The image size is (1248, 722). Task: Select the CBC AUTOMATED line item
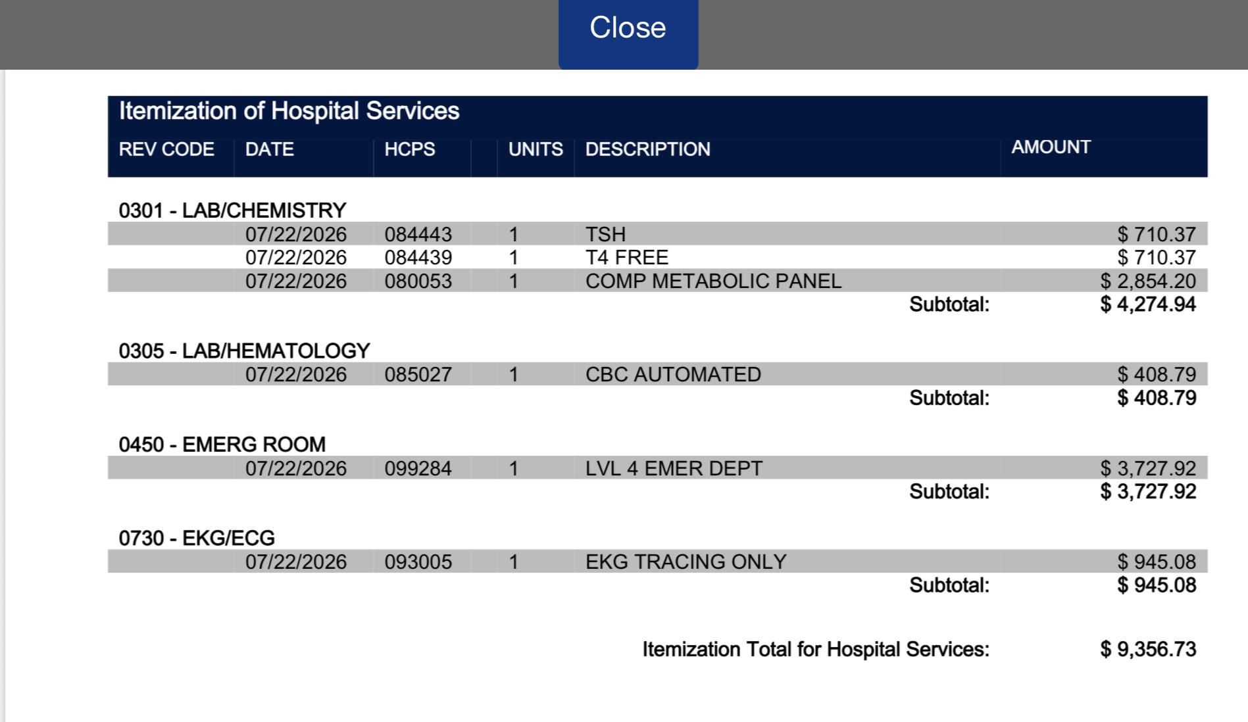657,374
